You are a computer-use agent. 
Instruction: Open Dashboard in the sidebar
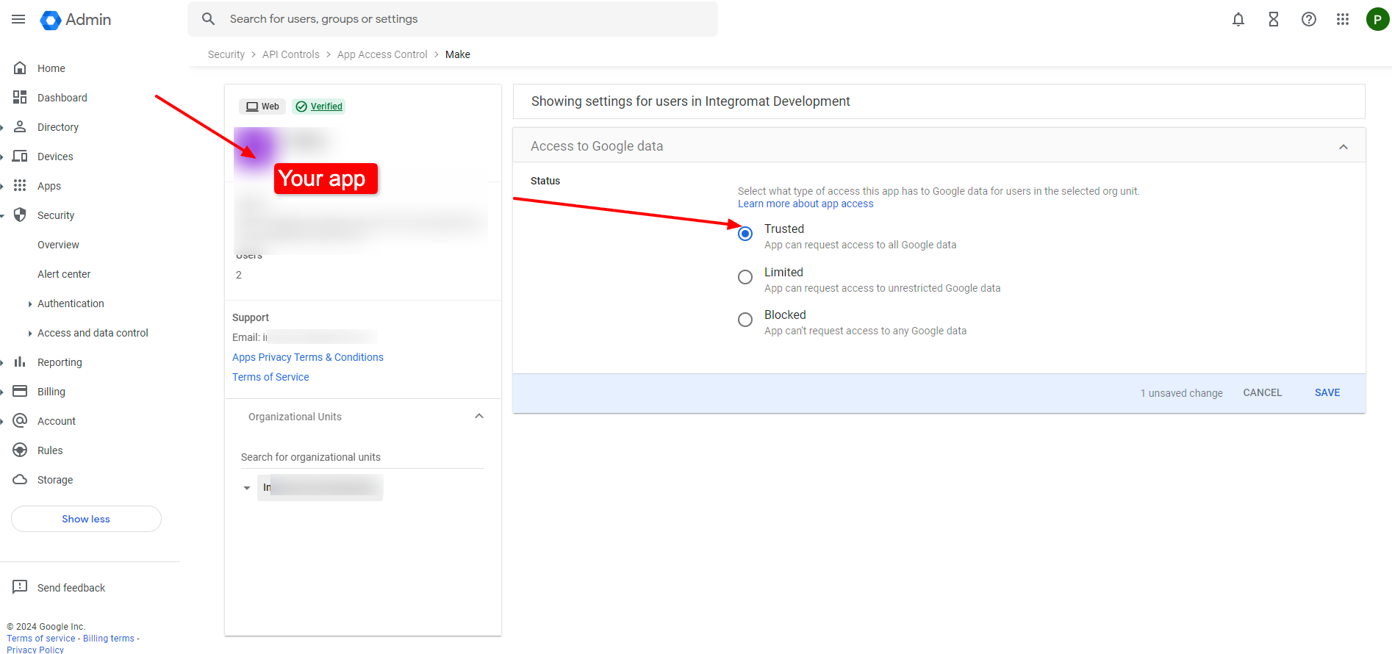[x=62, y=98]
